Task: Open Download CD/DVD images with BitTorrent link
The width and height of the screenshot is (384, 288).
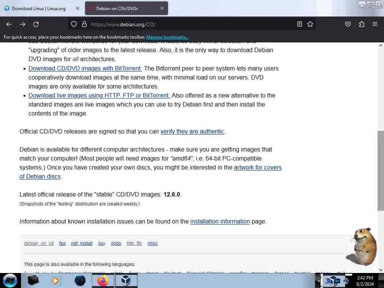Action: tap(85, 68)
